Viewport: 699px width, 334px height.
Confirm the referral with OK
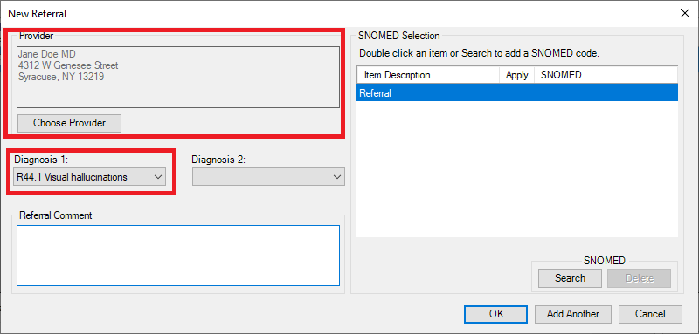495,314
